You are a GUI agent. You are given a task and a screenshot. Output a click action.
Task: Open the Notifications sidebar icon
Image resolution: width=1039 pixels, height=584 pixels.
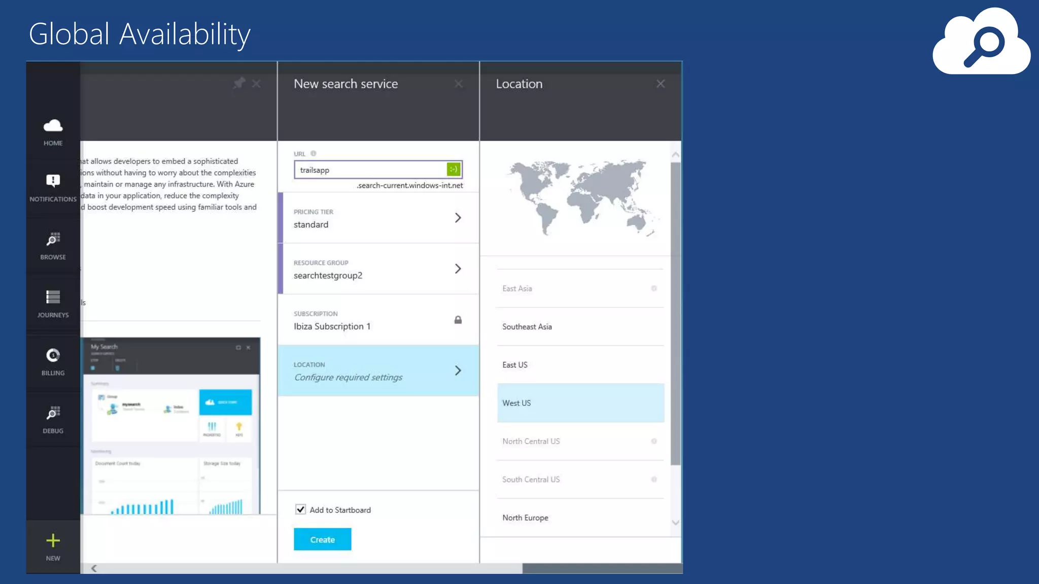pyautogui.click(x=53, y=181)
